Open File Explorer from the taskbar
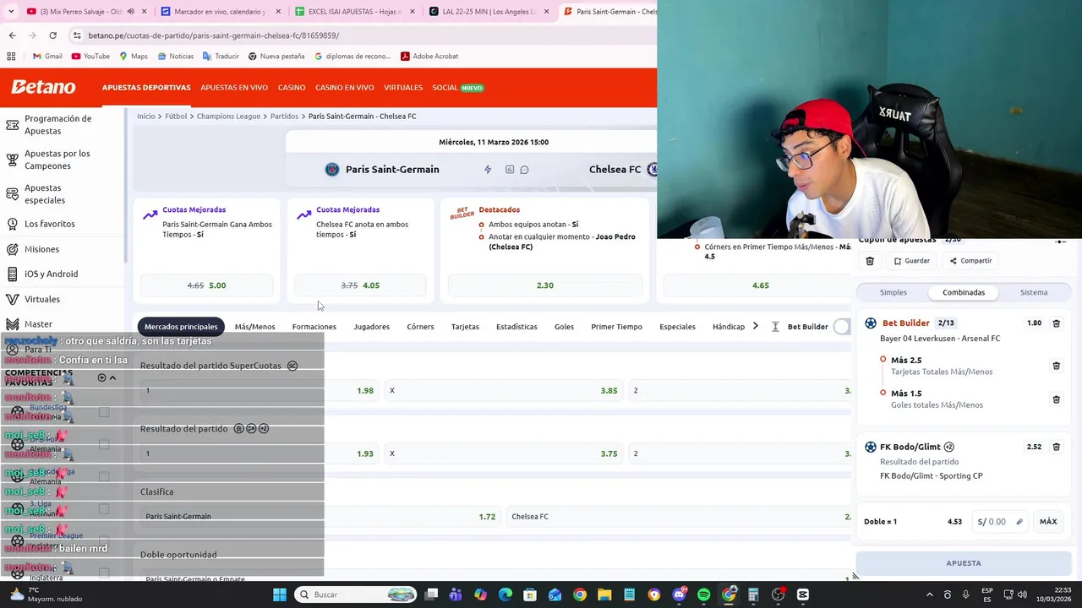Screen dimensions: 1082x608 (604, 594)
